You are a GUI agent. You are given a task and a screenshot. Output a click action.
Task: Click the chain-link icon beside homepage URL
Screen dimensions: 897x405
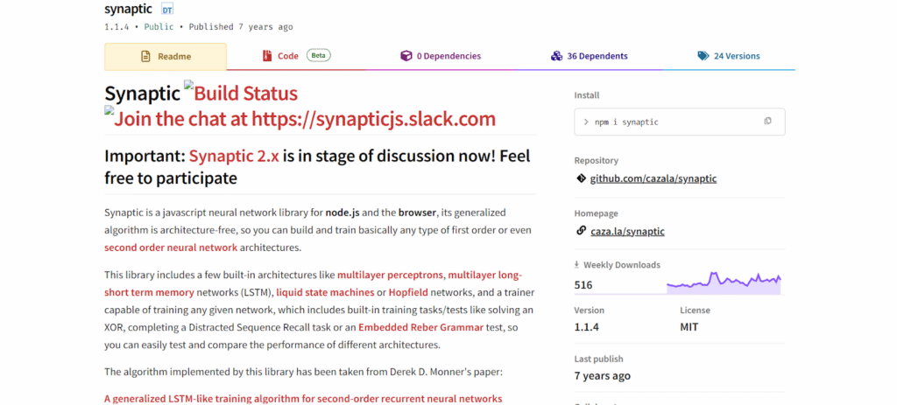[581, 231]
